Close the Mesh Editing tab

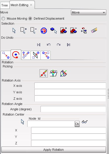[x=31, y=5]
